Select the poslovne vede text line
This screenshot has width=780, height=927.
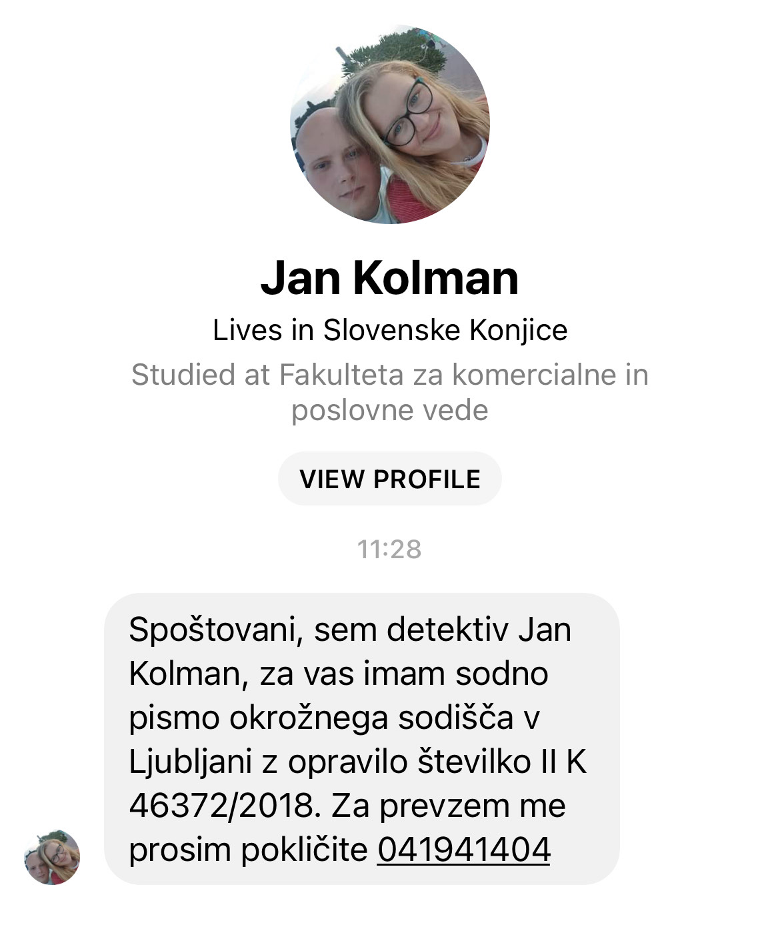point(390,410)
